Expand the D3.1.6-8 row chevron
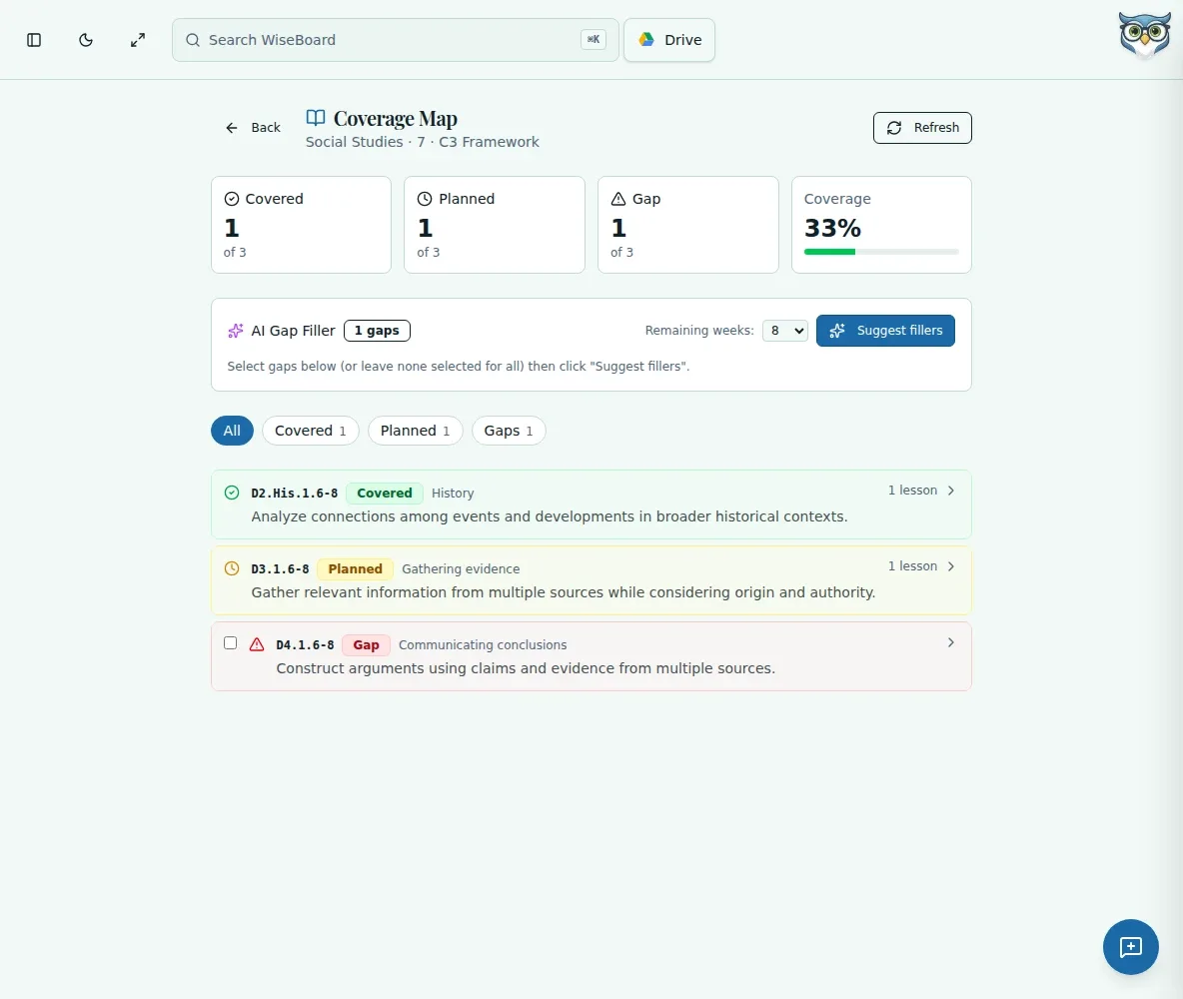The height and width of the screenshot is (999, 1183). coord(950,565)
